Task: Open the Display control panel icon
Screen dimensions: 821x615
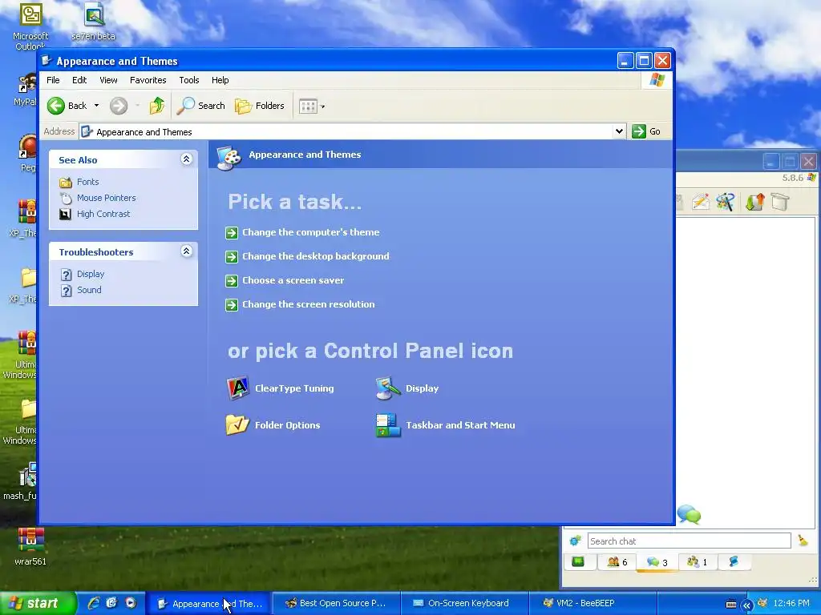Action: click(x=407, y=388)
